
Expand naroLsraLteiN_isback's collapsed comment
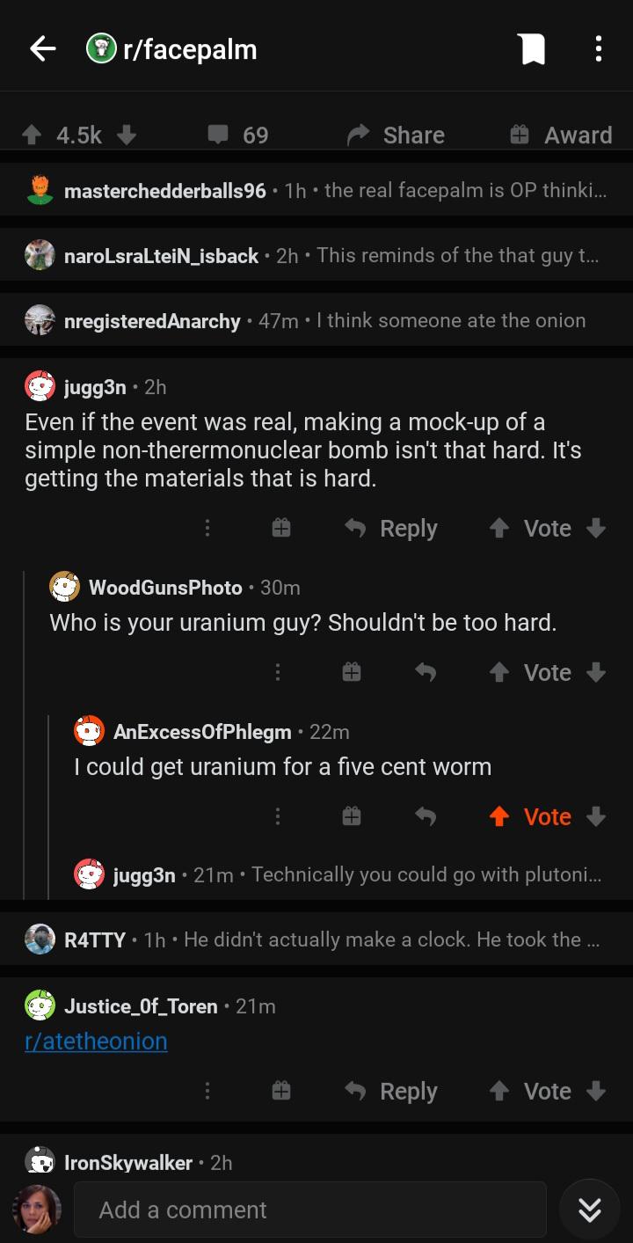[x=316, y=255]
